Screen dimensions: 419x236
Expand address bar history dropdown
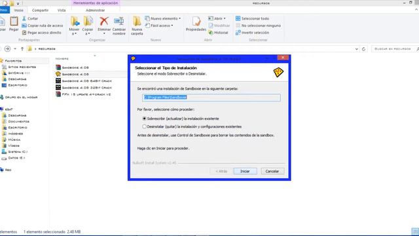click(356, 49)
